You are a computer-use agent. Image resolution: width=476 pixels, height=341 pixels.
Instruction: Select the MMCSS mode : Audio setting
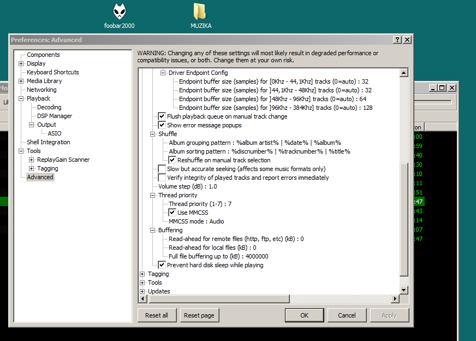click(197, 221)
